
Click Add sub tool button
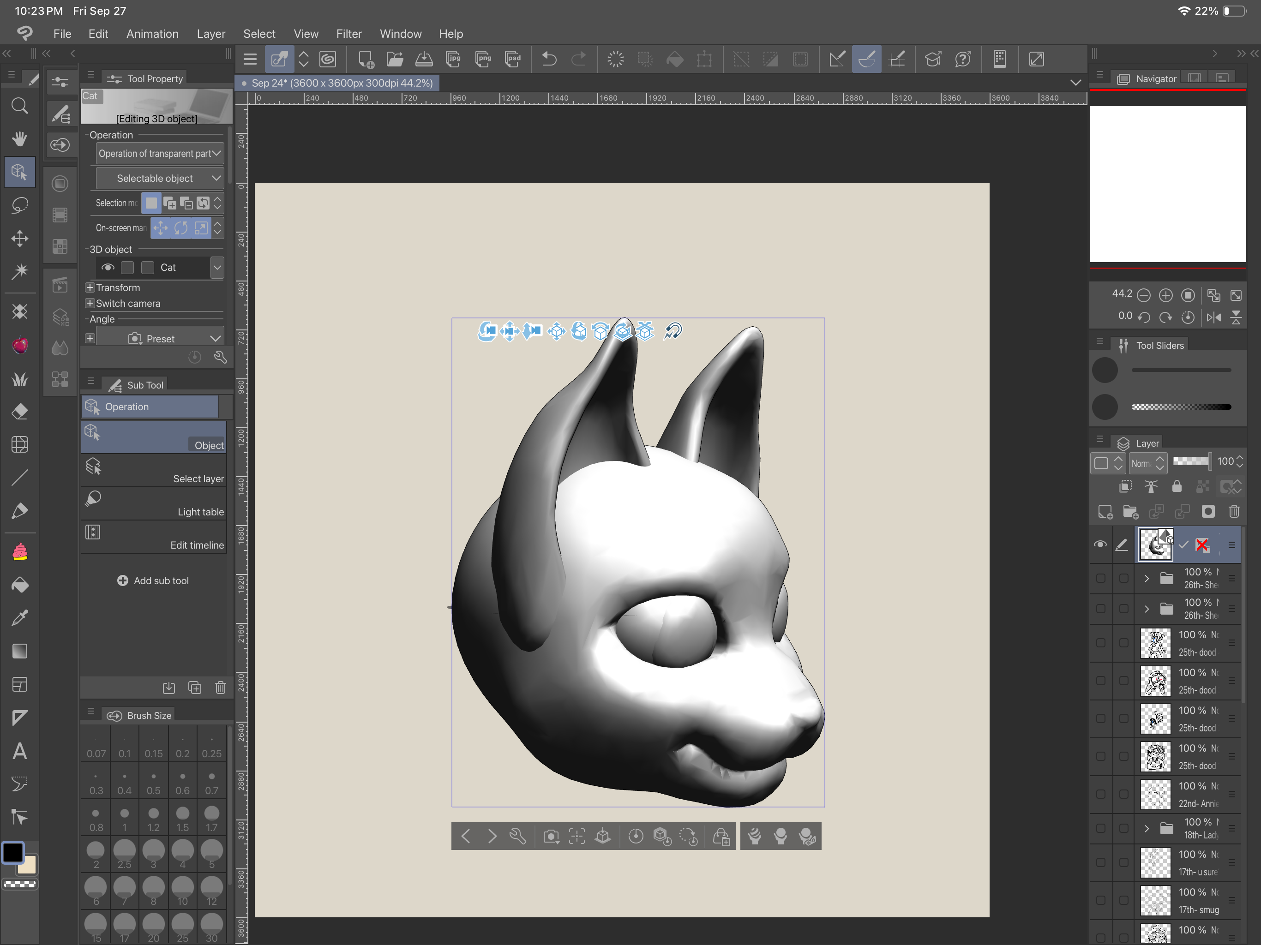pos(153,580)
